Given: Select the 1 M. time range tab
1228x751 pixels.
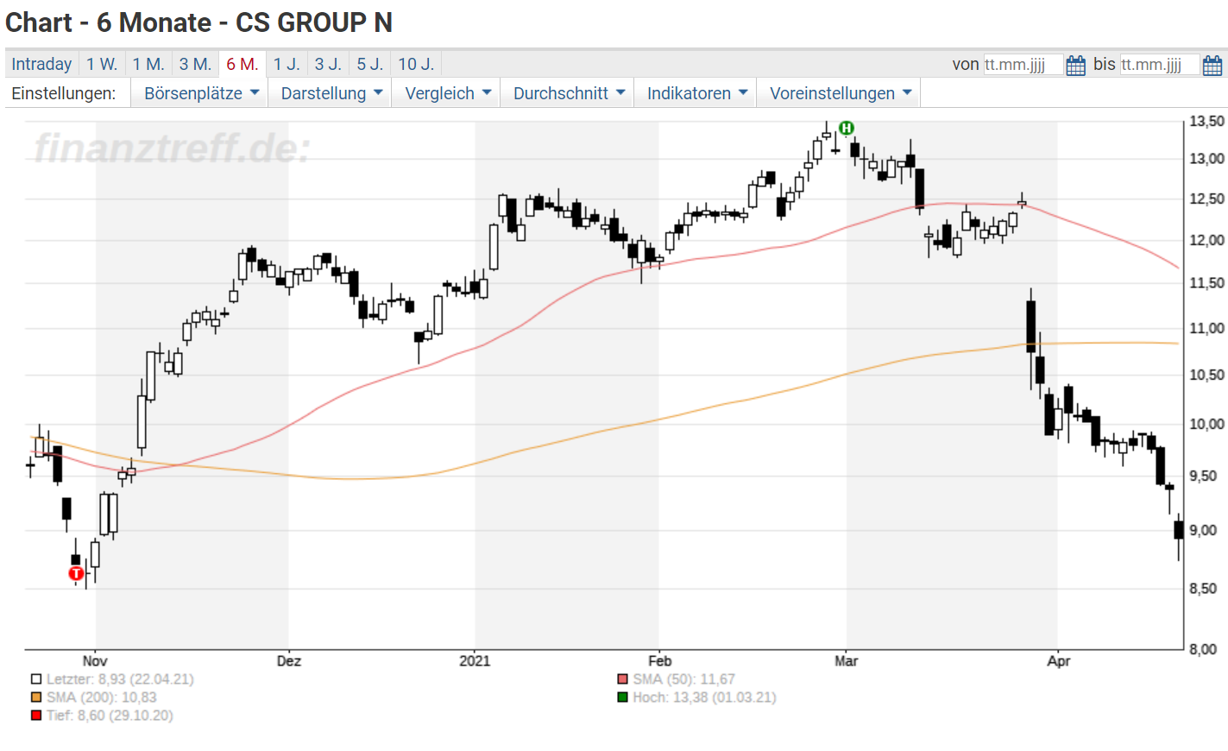Looking at the screenshot, I should [148, 64].
